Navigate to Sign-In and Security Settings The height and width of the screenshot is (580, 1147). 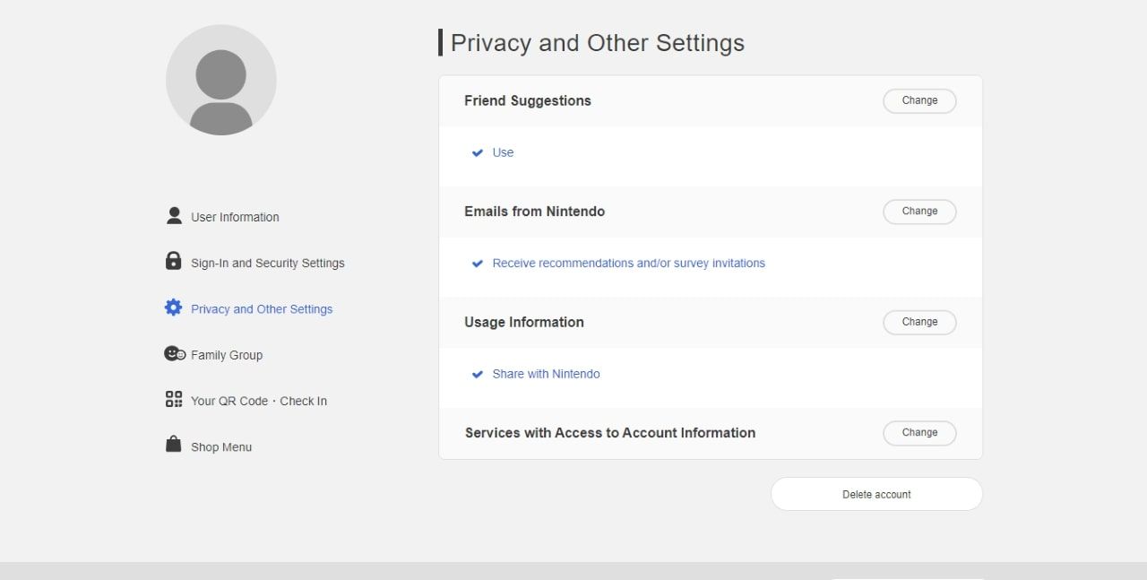267,263
